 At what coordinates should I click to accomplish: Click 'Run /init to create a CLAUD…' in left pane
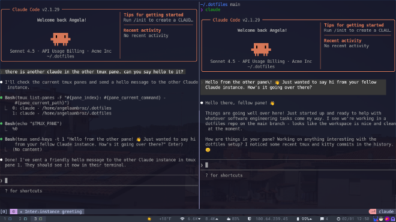(x=158, y=20)
